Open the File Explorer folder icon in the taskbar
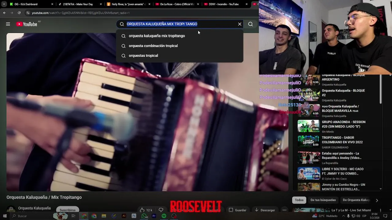 (104, 216)
